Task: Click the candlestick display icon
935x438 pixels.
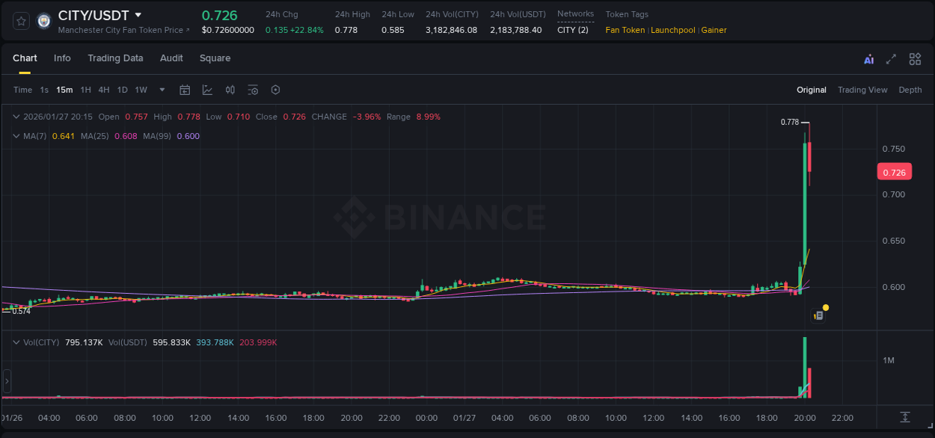Action: [x=230, y=90]
